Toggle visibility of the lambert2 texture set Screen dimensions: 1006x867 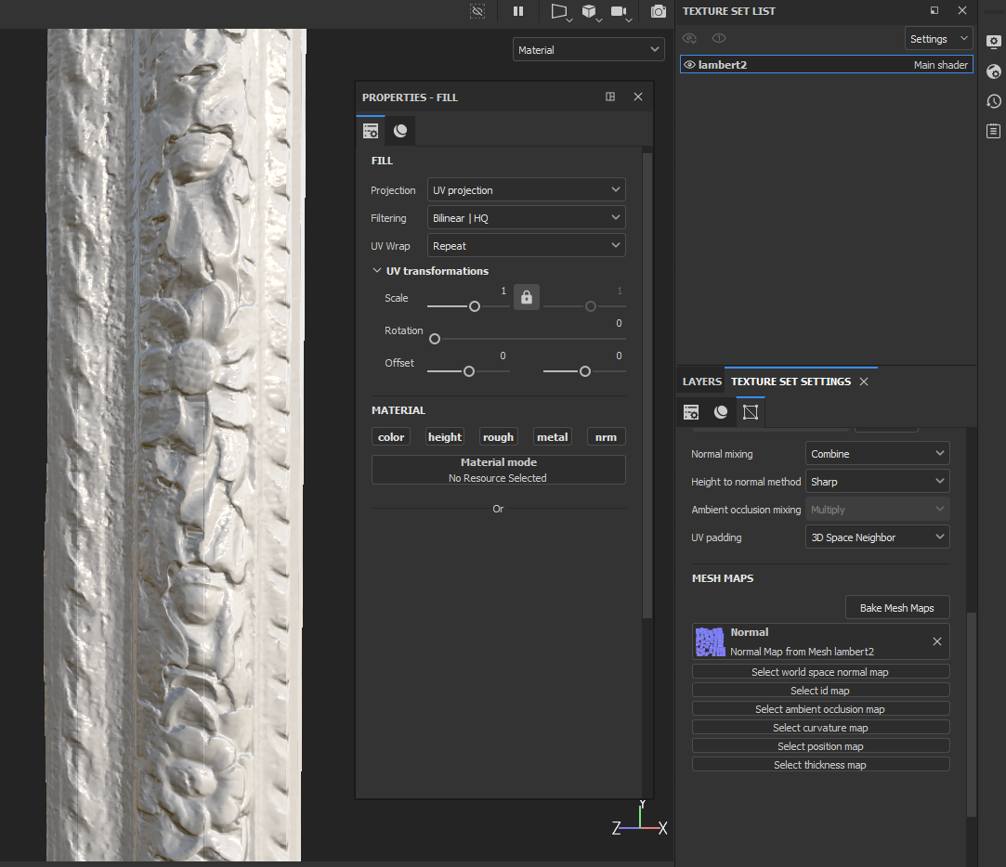(x=689, y=64)
